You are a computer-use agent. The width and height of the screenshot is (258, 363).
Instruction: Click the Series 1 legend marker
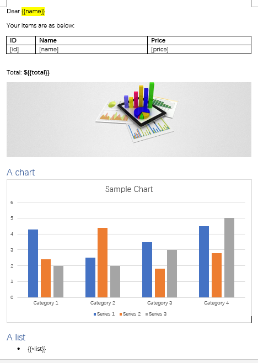click(x=95, y=314)
